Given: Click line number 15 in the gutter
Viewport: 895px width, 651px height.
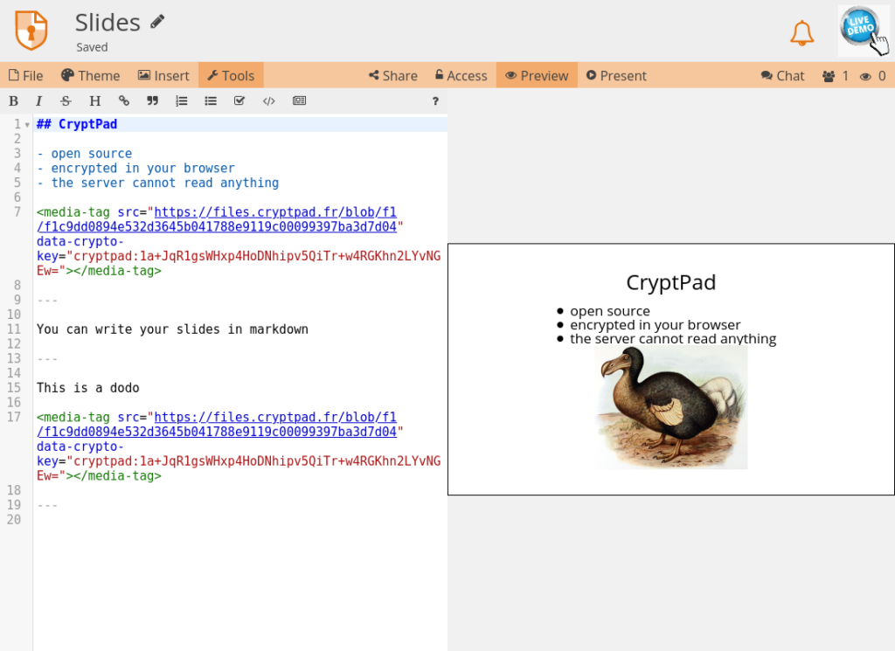Looking at the screenshot, I should (x=14, y=388).
